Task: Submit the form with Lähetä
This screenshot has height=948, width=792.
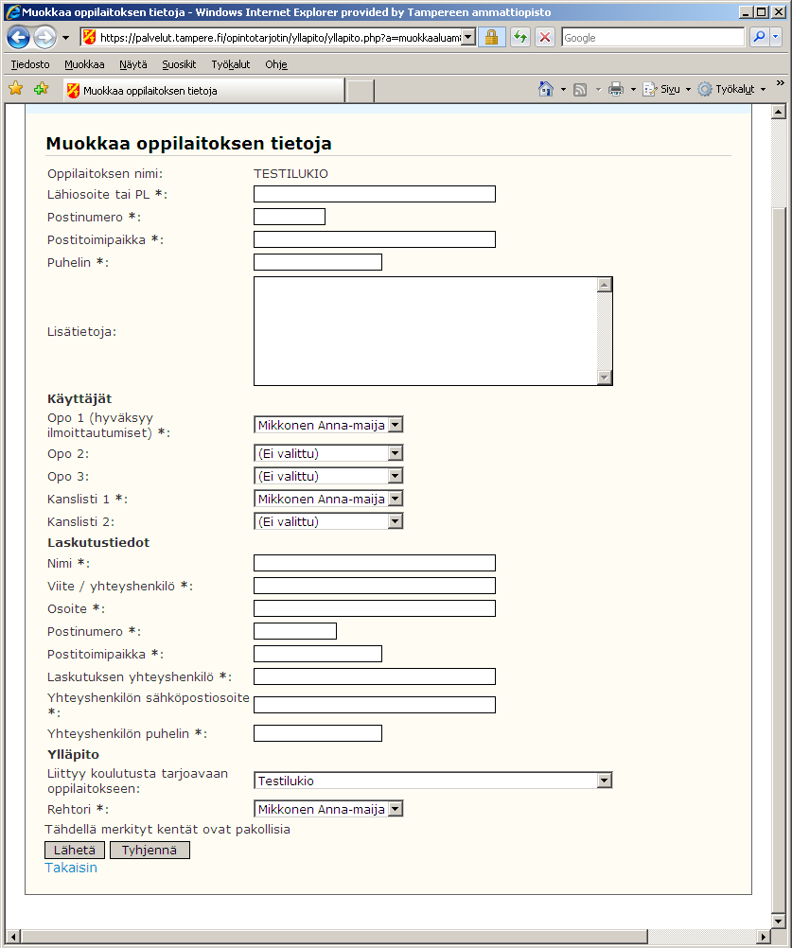Action: (75, 850)
